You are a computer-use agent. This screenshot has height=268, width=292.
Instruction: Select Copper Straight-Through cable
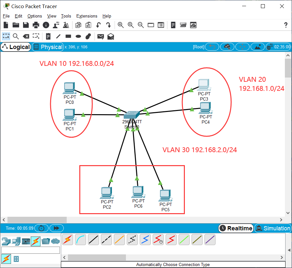point(94,240)
